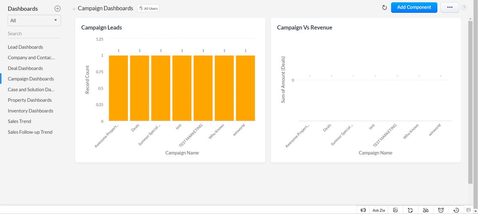Click the TEST MARKETING label in Campaign Vs Revenue
This screenshot has width=478, height=214.
pos(385,135)
